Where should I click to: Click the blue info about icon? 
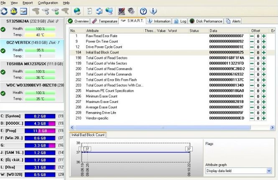pyautogui.click(x=153, y=11)
